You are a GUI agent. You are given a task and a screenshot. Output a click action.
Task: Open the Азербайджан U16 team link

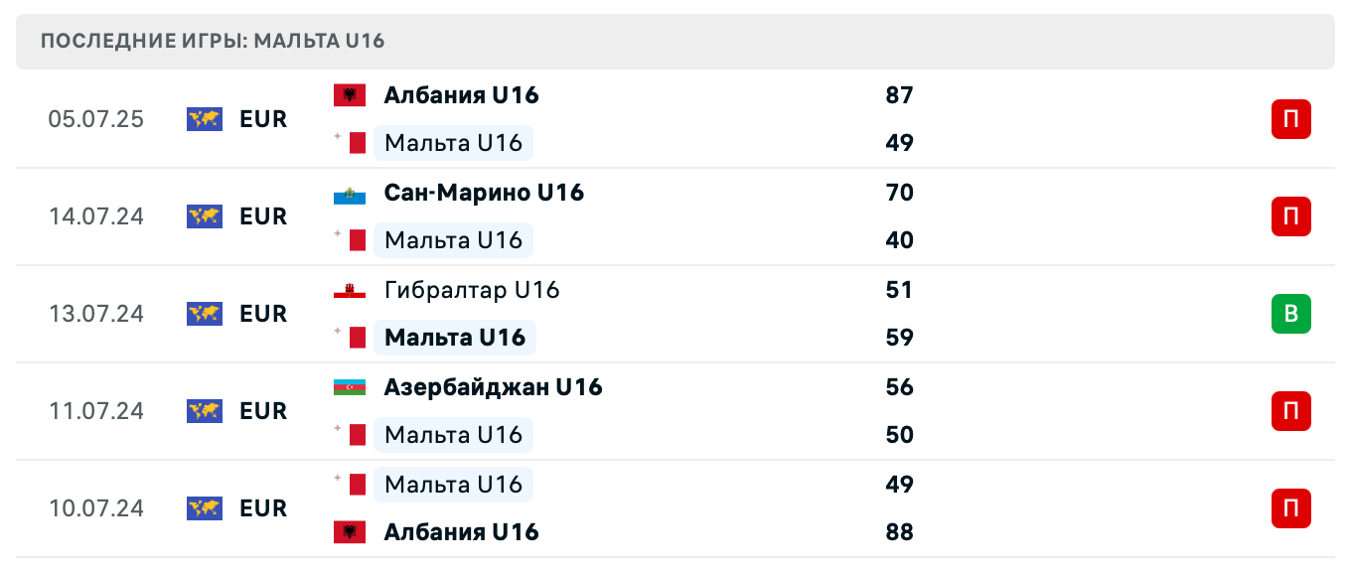pyautogui.click(x=493, y=387)
